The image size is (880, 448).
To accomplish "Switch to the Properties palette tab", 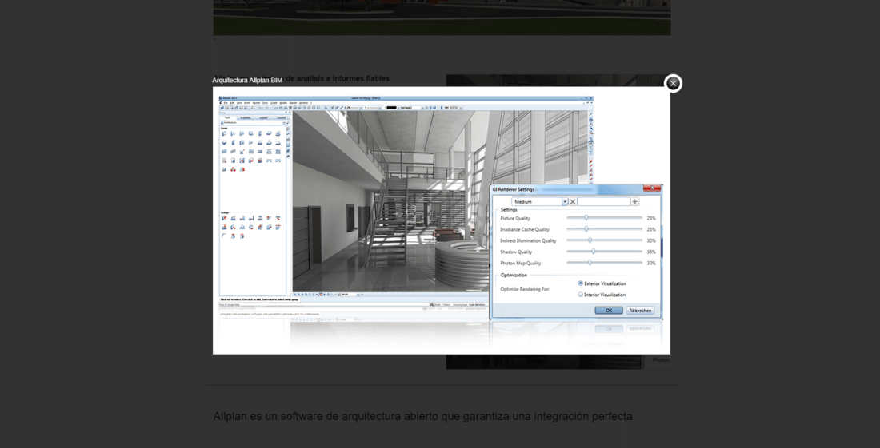I will 246,117.
